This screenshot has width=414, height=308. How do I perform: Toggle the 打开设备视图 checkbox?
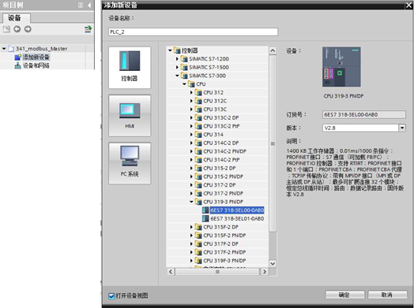pyautogui.click(x=111, y=296)
